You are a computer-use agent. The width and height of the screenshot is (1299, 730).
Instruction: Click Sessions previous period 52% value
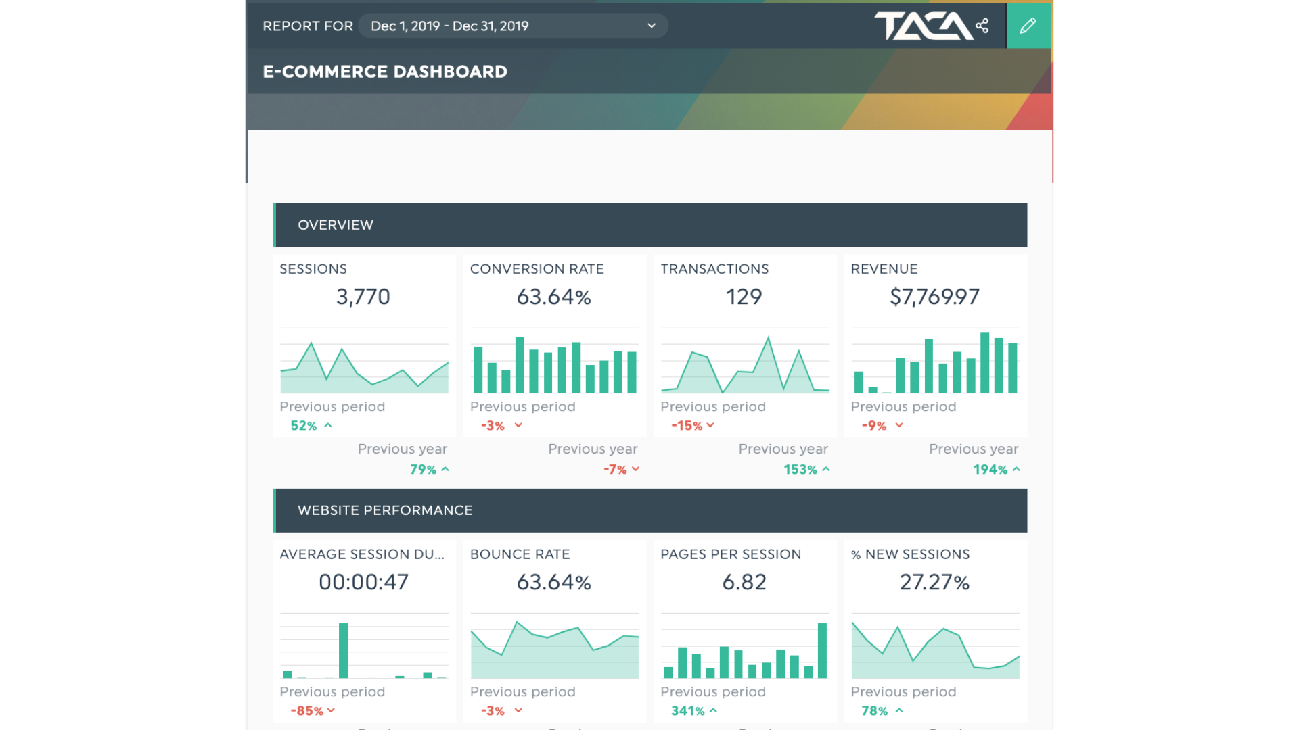[x=304, y=426]
